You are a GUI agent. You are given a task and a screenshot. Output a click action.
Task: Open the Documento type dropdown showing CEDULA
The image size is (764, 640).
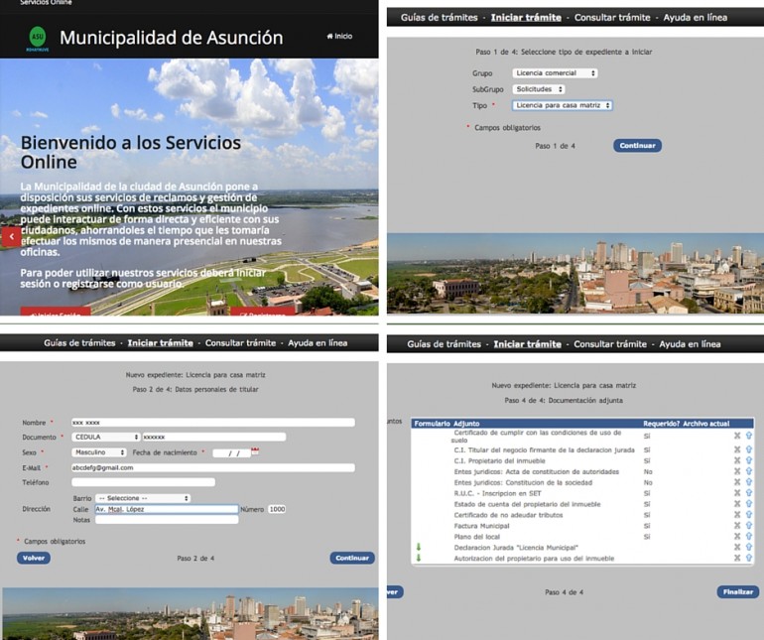[x=106, y=437]
